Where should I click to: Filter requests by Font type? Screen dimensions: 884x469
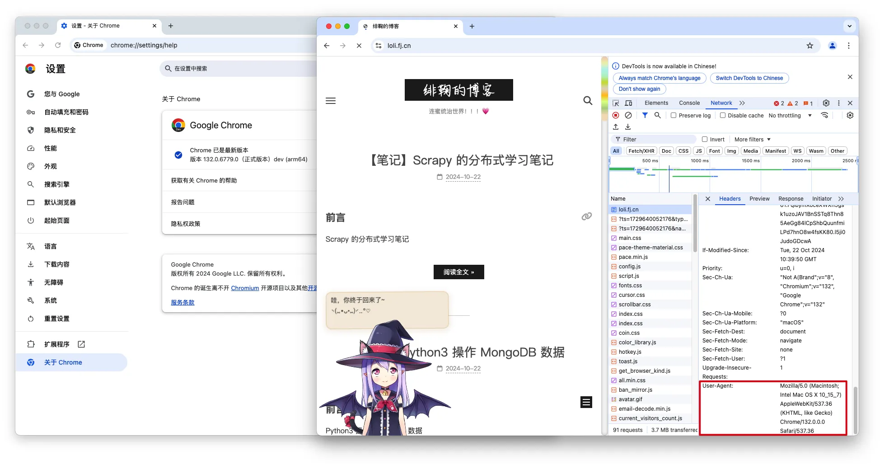pos(715,151)
